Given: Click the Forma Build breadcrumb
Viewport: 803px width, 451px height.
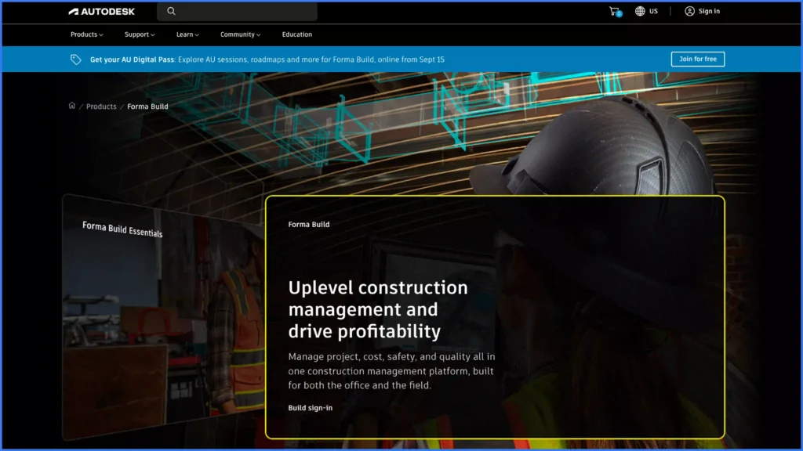Looking at the screenshot, I should pyautogui.click(x=147, y=106).
